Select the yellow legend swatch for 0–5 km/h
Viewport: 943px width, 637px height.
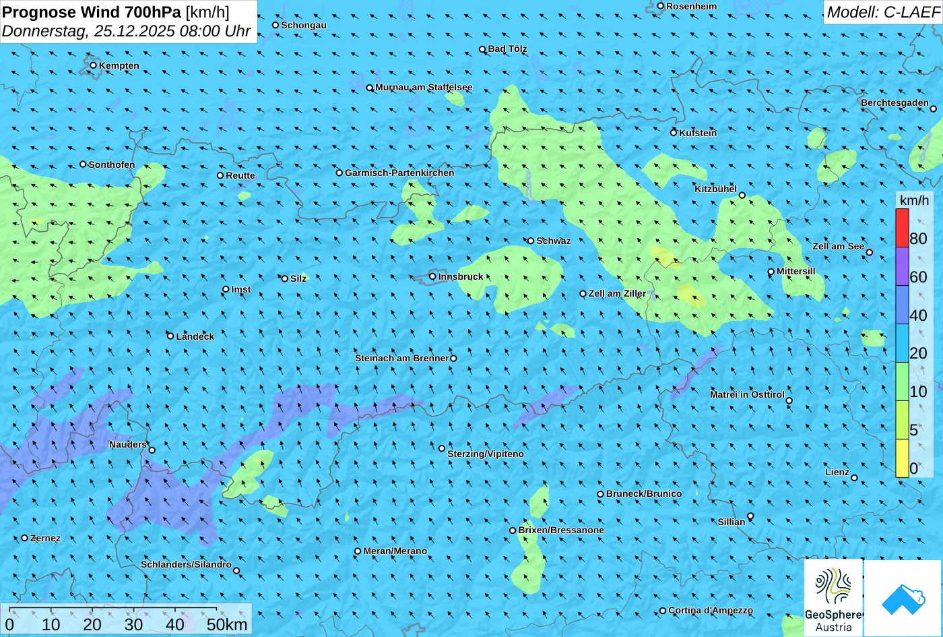point(902,458)
